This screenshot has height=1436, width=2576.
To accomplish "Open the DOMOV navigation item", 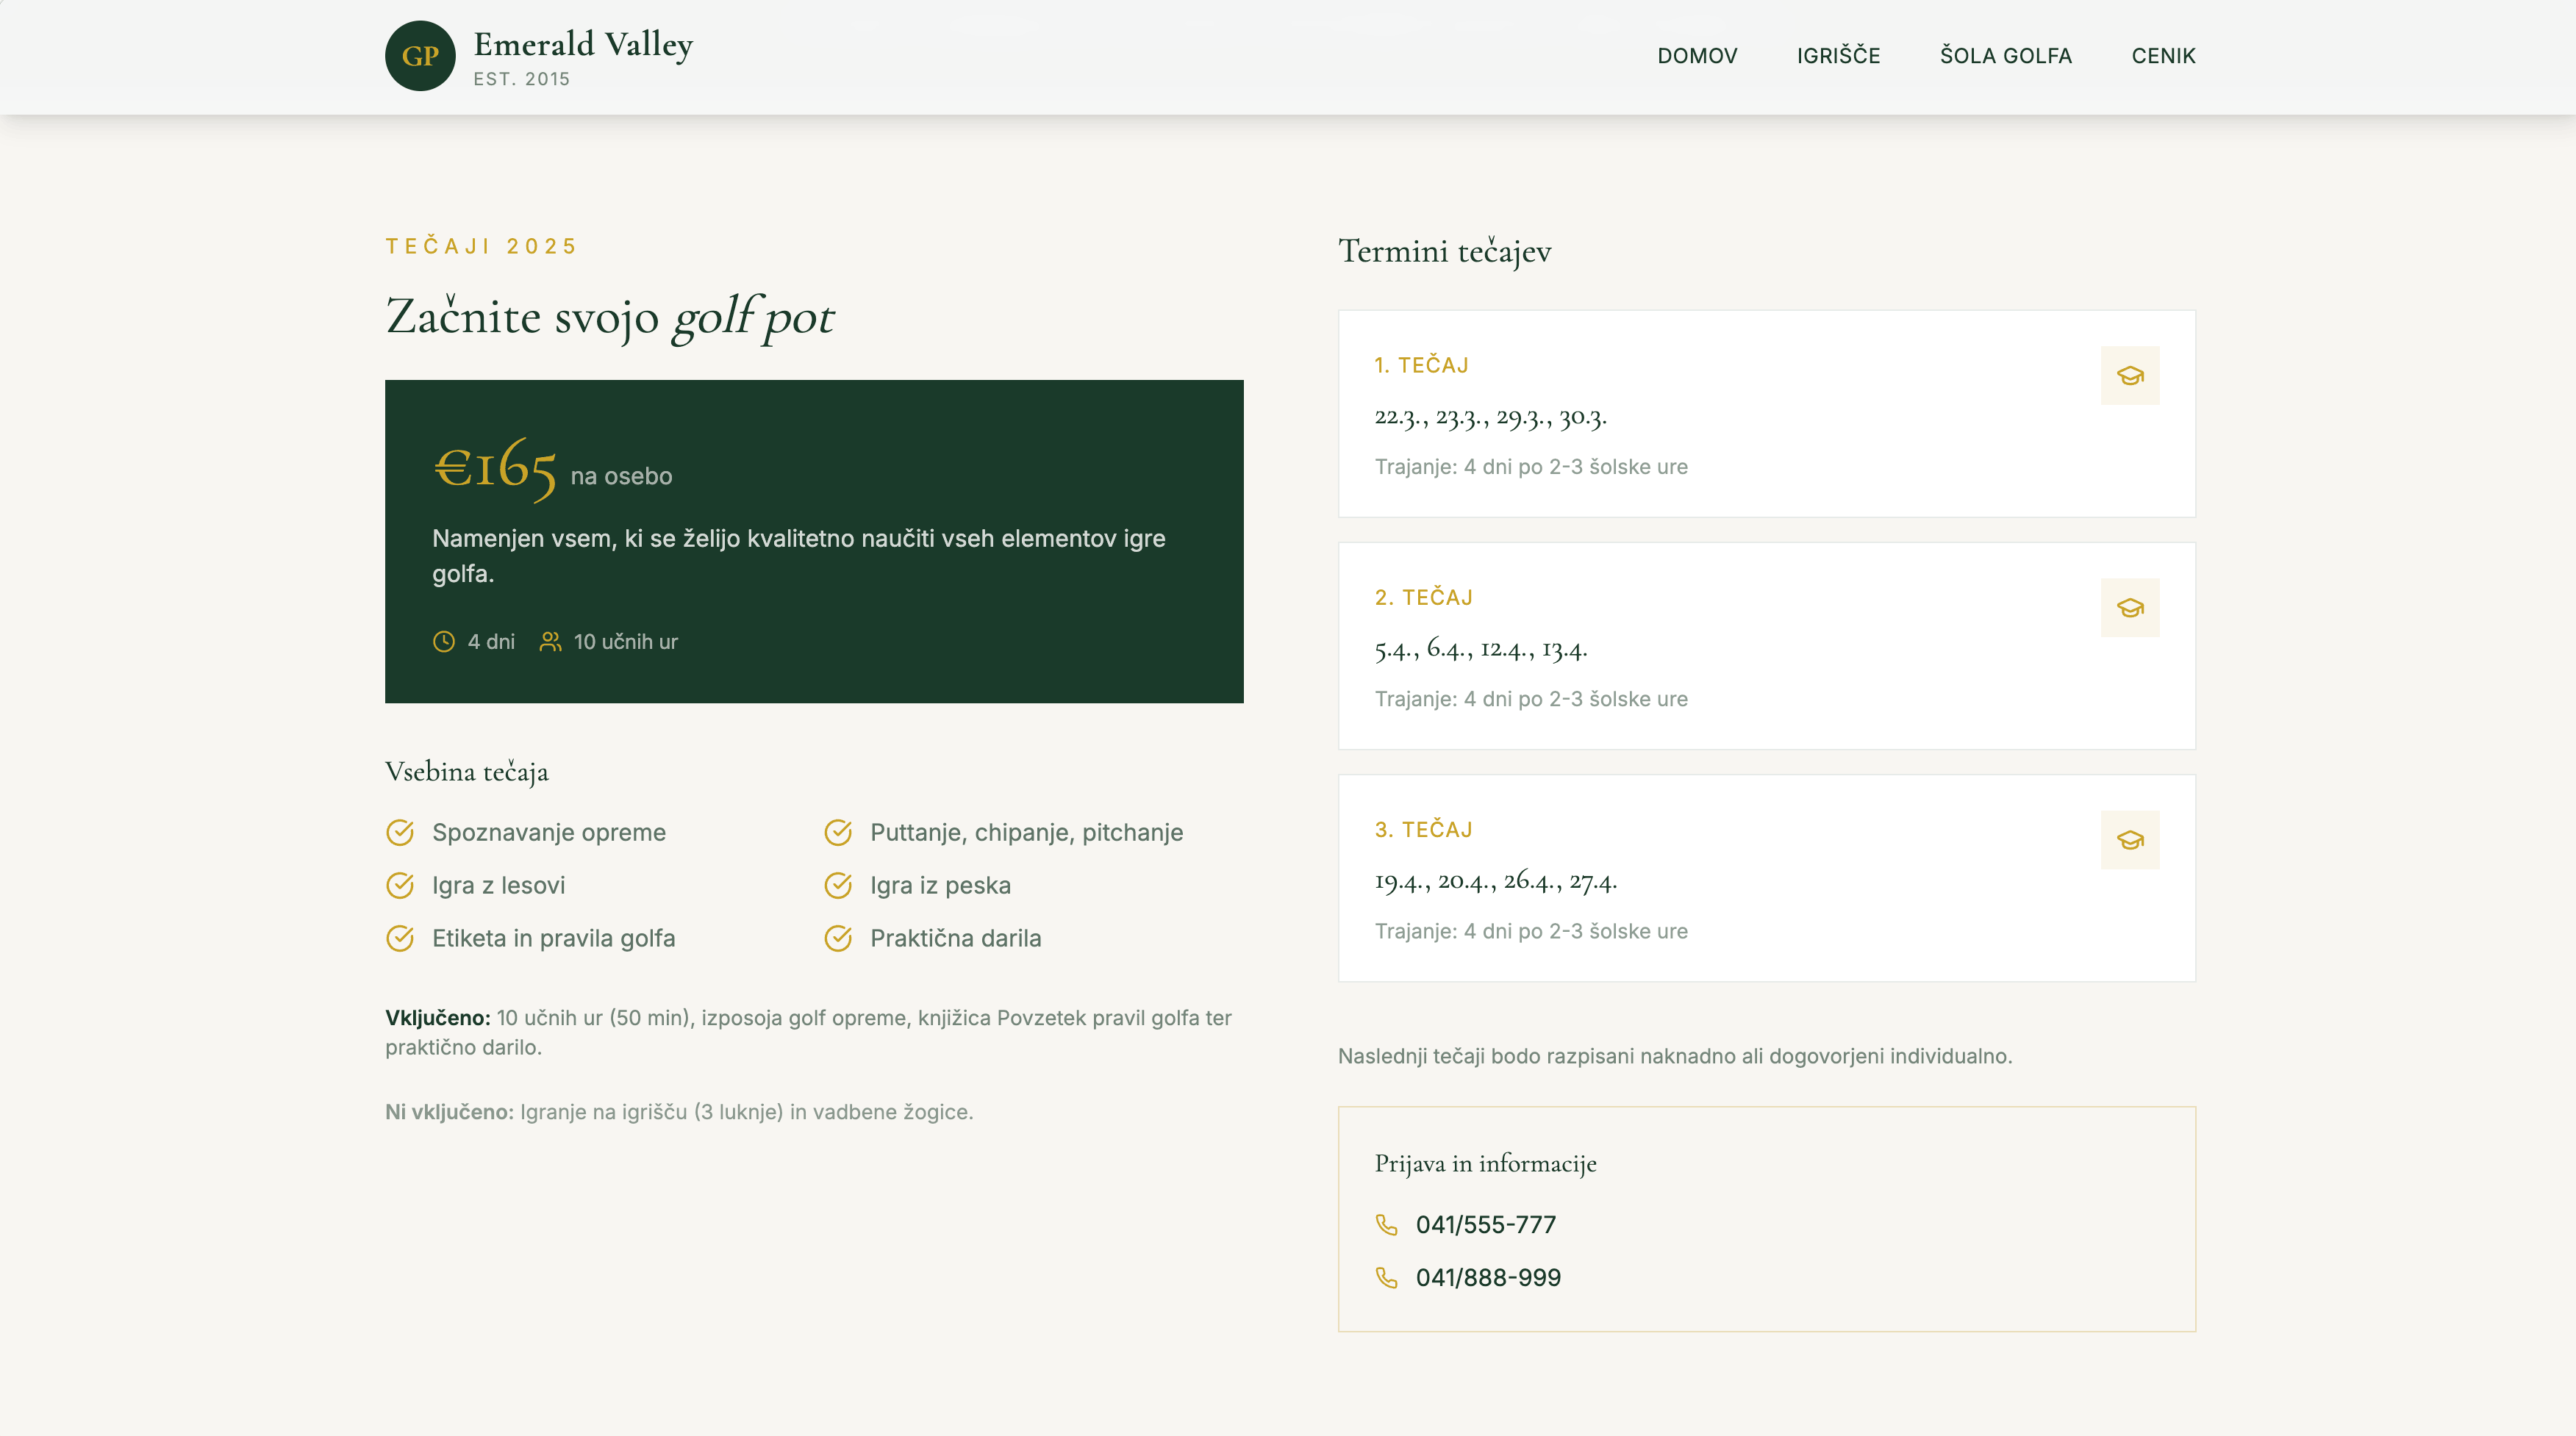I will 1697,56.
